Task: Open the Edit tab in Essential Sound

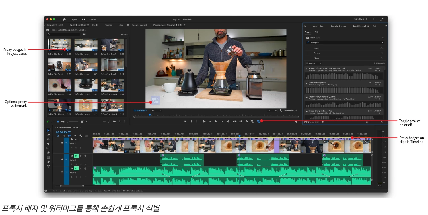Action: [316, 32]
